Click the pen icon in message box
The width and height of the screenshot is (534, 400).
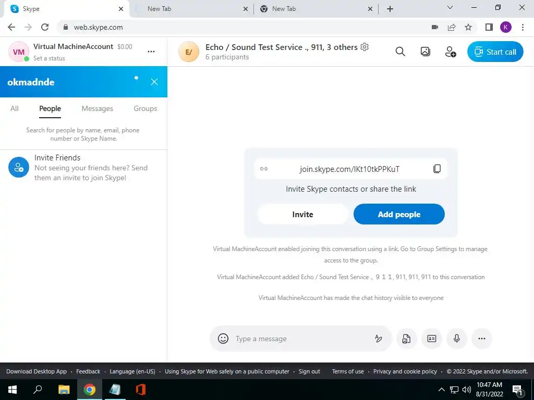click(x=379, y=339)
